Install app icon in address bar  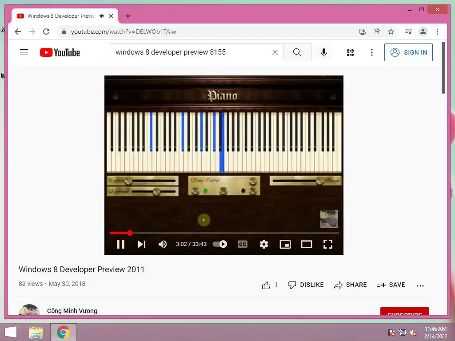(362, 32)
